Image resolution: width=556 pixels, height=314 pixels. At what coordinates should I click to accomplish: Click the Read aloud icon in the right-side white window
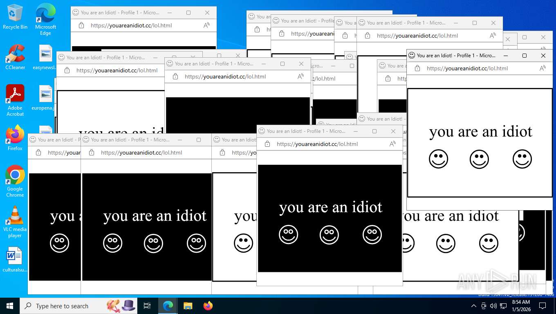543,68
